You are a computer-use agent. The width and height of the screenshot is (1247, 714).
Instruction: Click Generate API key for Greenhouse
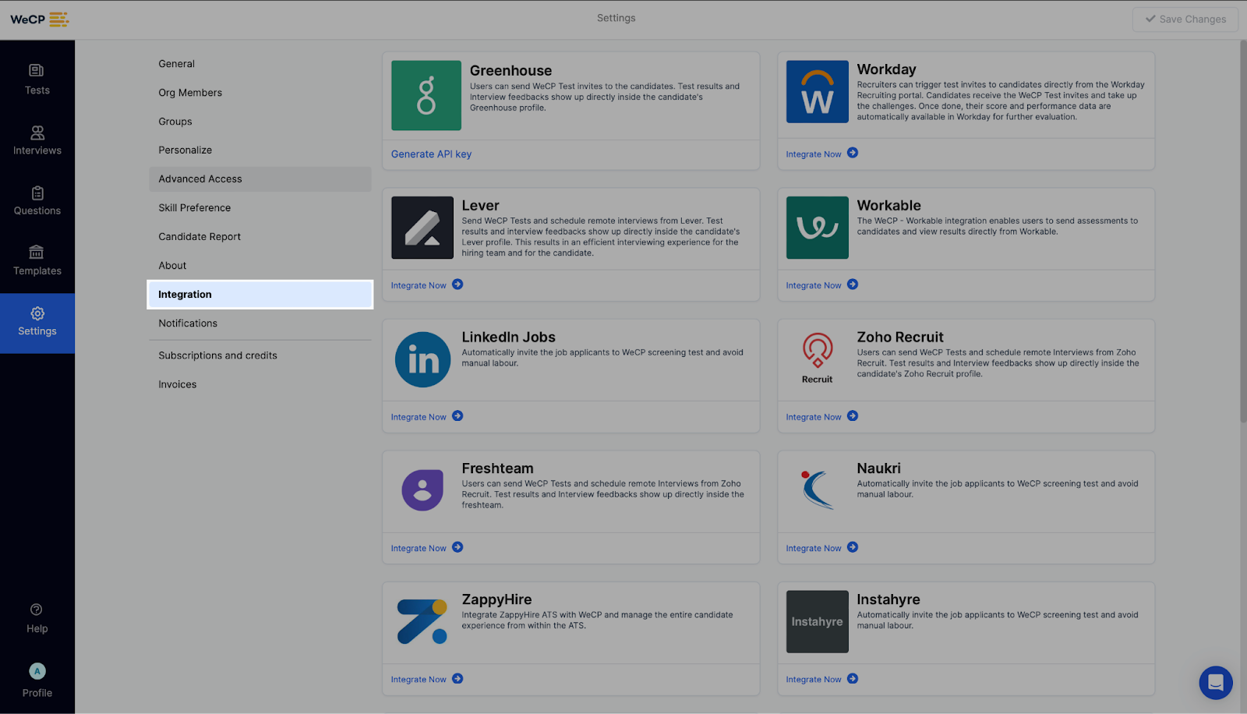(431, 154)
